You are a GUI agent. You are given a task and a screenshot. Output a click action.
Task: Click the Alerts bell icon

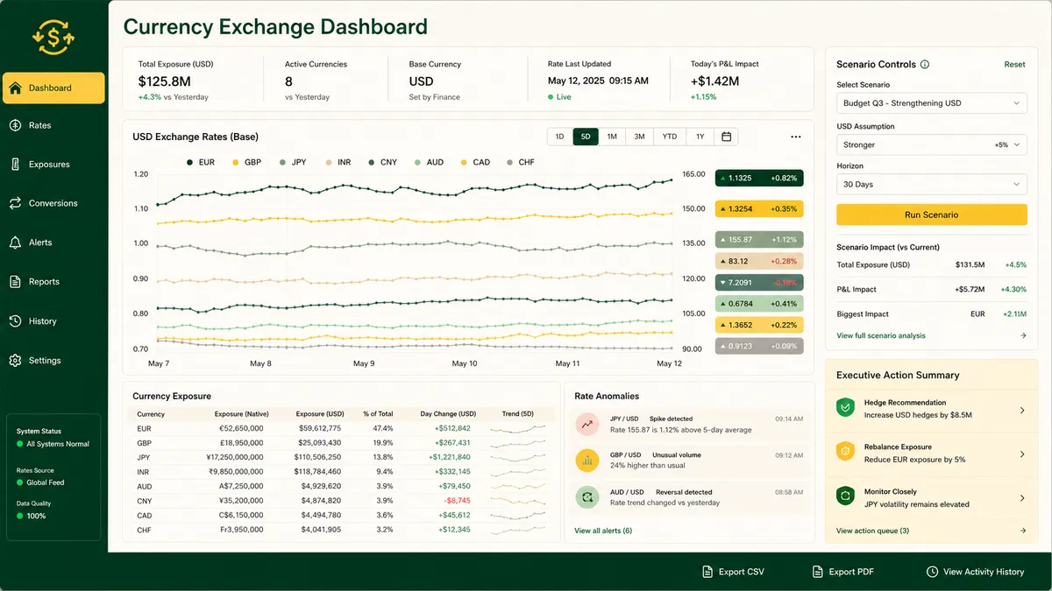pyautogui.click(x=15, y=243)
